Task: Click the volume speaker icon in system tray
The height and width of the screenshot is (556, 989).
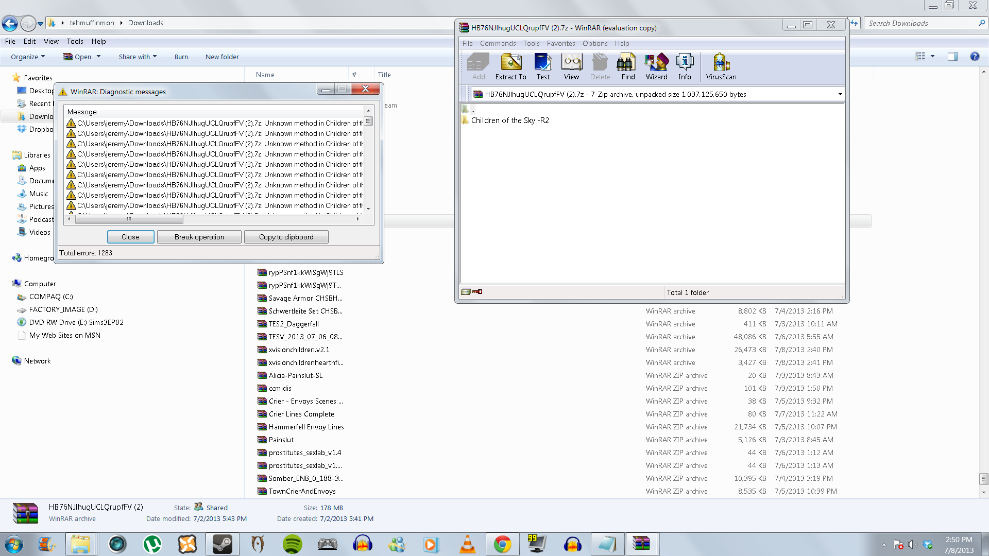Action: [x=912, y=544]
